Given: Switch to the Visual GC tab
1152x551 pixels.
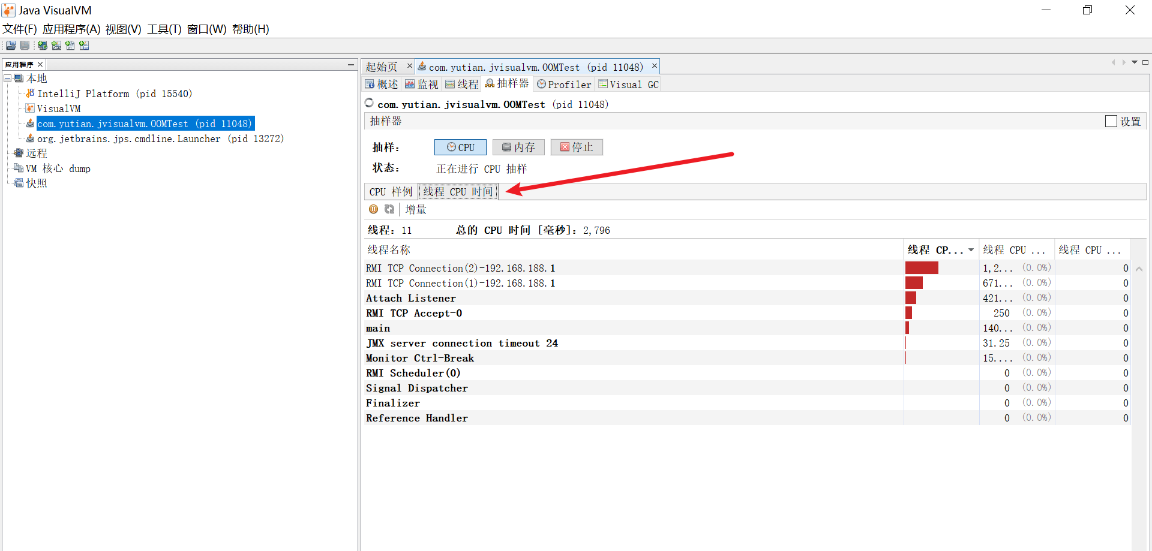Looking at the screenshot, I should coord(628,85).
